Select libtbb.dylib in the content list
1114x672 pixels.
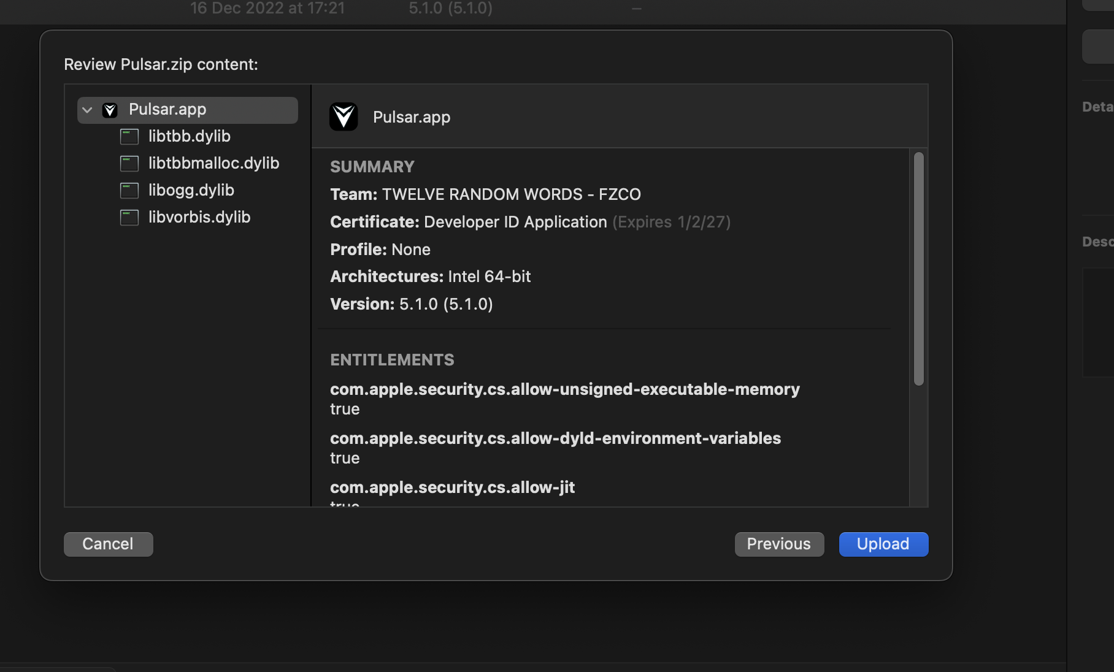pos(189,136)
